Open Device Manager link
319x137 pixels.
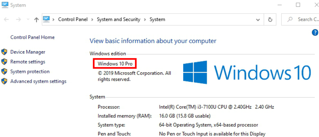coord(28,52)
